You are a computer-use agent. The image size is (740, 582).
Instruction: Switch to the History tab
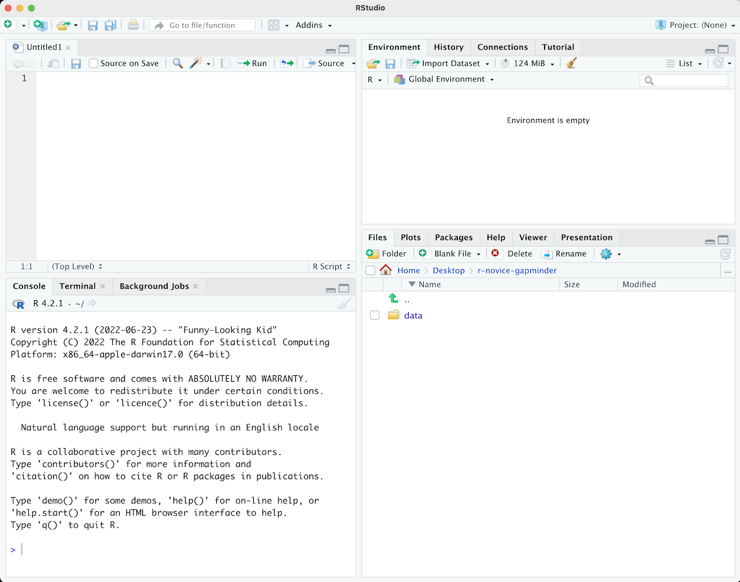coord(449,47)
